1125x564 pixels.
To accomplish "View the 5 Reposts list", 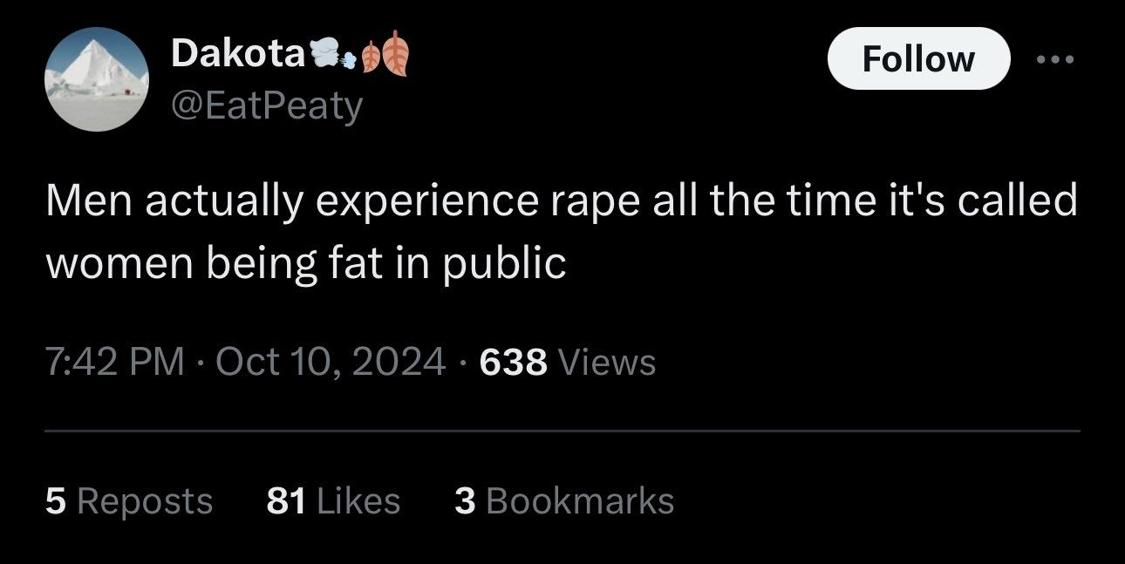I will click(x=129, y=501).
